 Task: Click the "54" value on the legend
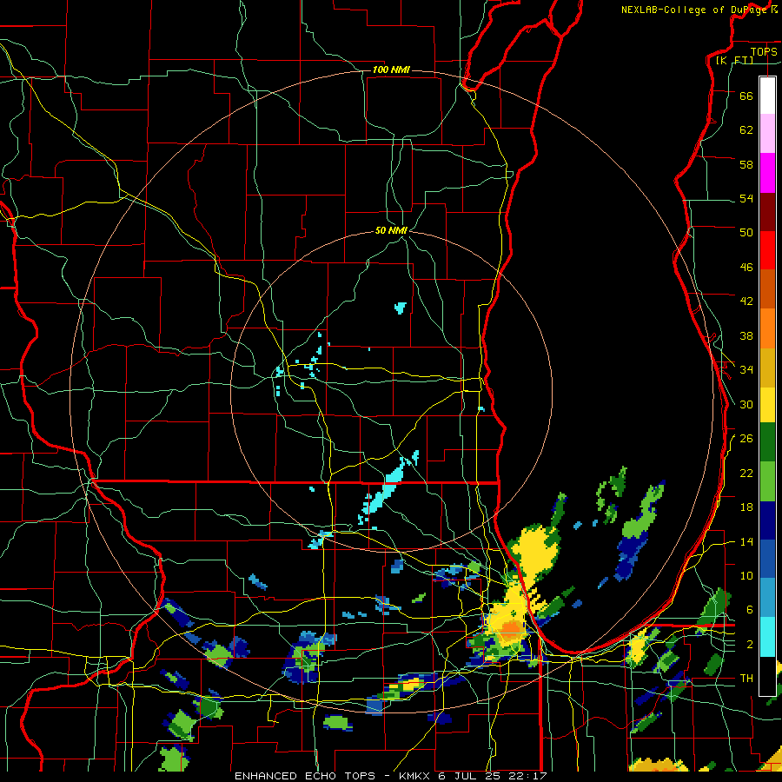(746, 198)
